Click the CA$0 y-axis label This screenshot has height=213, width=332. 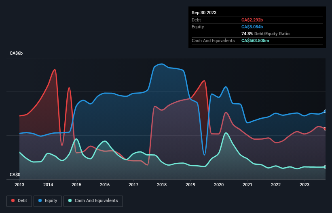coord(15,175)
